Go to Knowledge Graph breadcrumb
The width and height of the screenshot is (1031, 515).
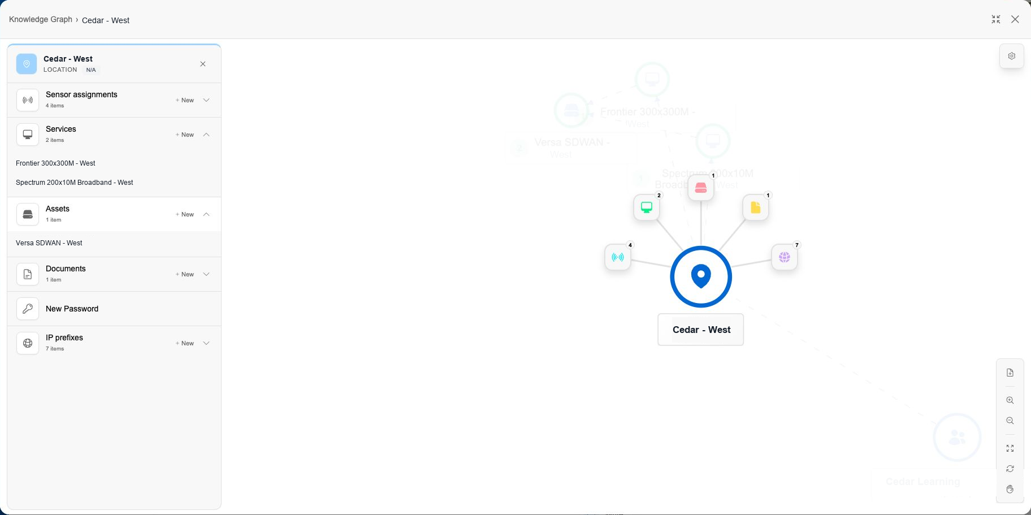(x=41, y=19)
